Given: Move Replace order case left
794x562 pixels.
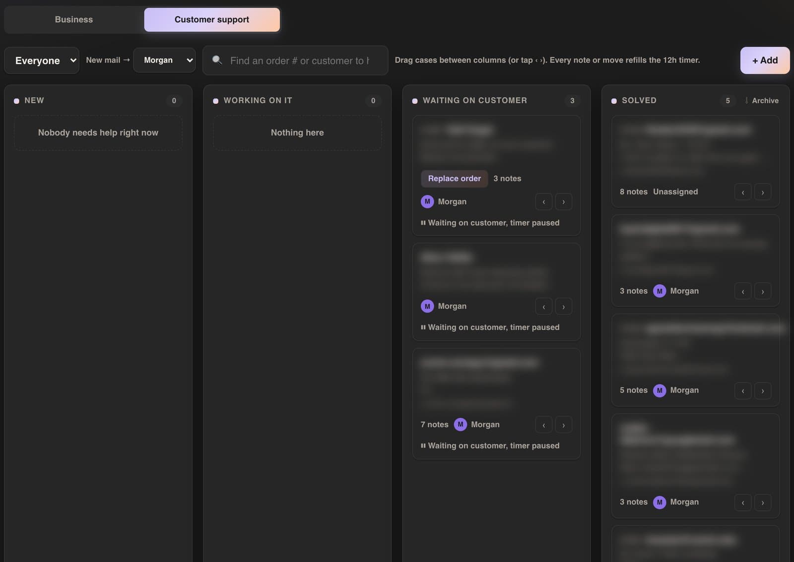Looking at the screenshot, I should click(544, 202).
